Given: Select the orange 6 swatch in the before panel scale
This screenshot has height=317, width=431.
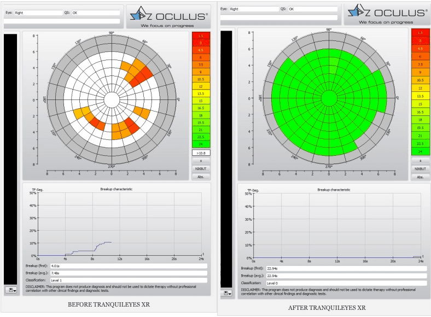Looking at the screenshot, I should (201, 57).
